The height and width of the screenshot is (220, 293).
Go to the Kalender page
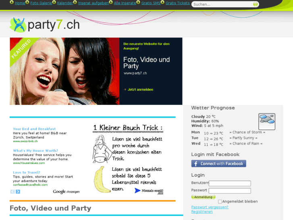tap(65, 3)
